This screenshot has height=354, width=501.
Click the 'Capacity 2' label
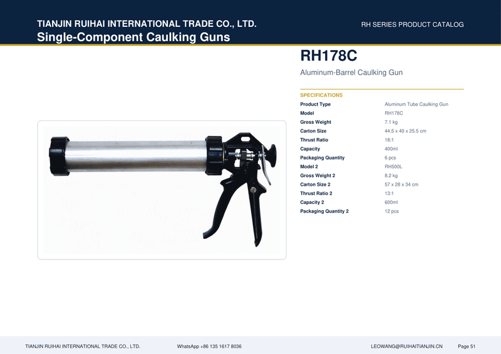[x=312, y=203]
